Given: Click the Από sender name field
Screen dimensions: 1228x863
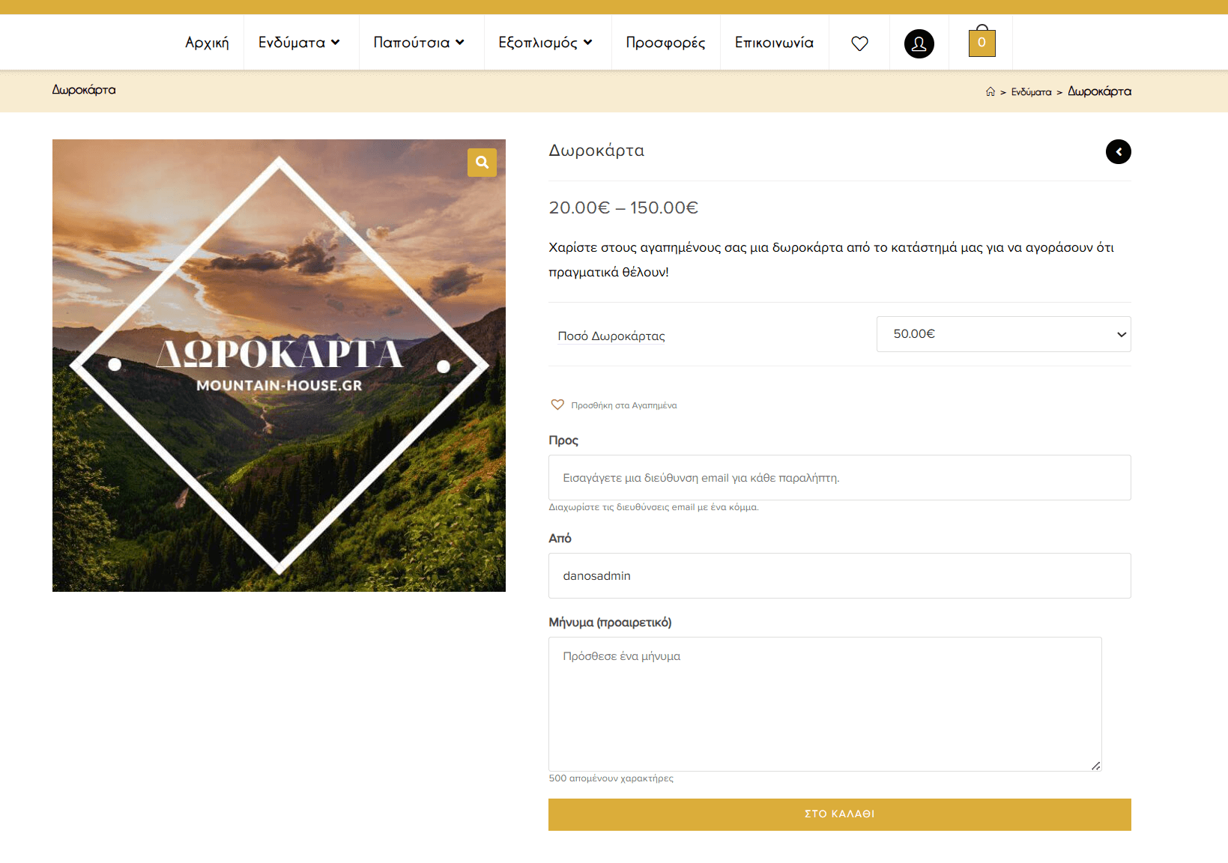Looking at the screenshot, I should [x=839, y=576].
